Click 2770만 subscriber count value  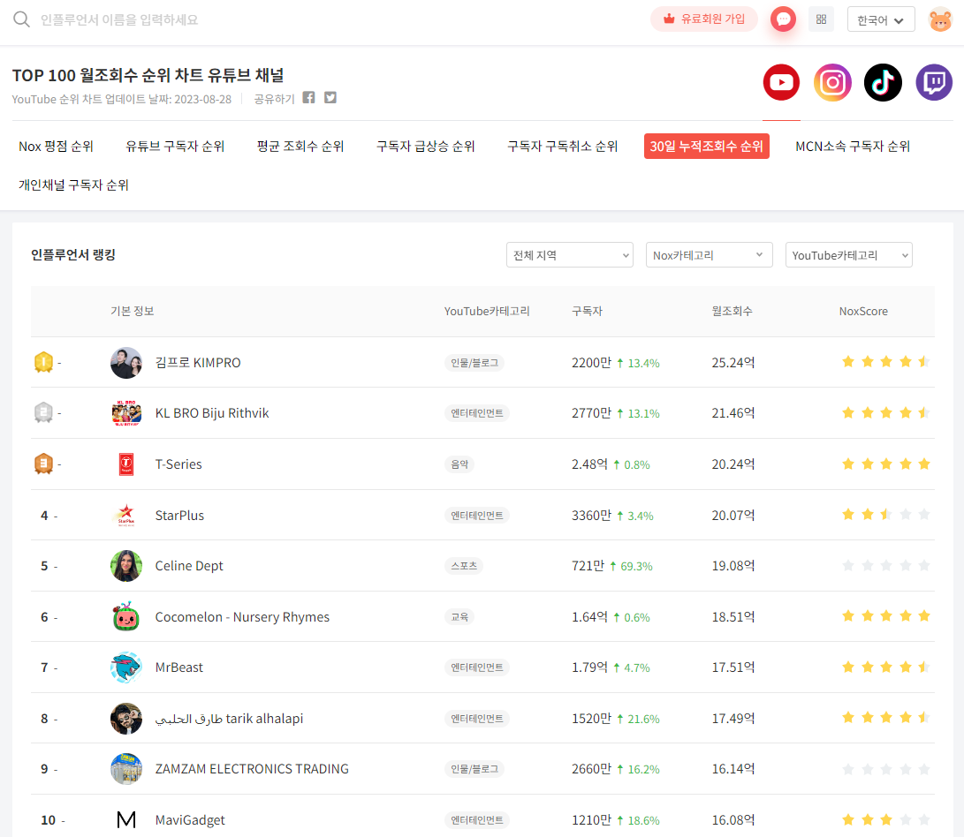pos(591,413)
